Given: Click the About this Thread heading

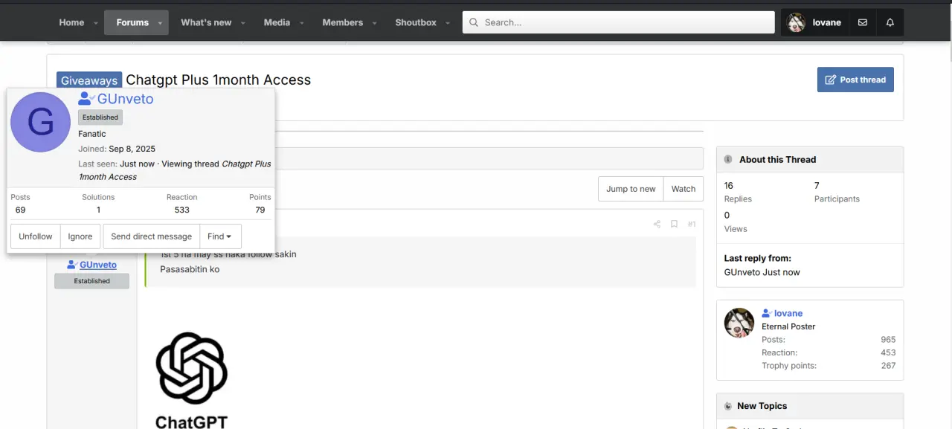Looking at the screenshot, I should click(777, 159).
